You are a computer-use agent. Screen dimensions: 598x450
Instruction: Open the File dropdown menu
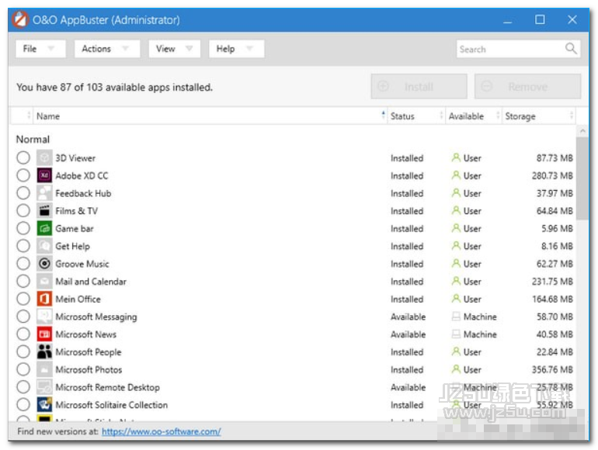pos(40,49)
